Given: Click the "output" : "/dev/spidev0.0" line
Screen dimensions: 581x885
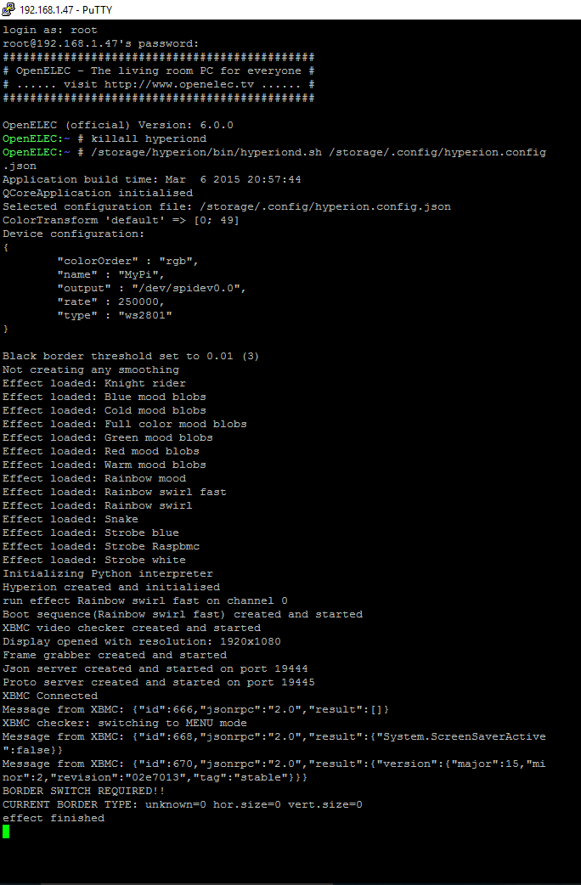Looking at the screenshot, I should [151, 288].
